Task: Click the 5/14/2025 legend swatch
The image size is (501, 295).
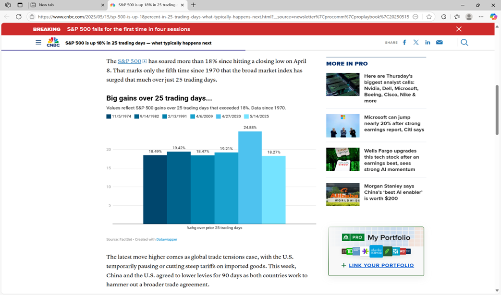Action: point(246,117)
